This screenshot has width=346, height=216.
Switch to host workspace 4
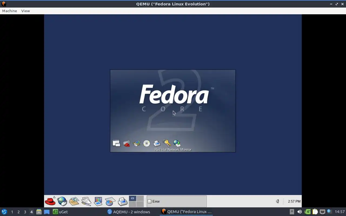coord(31,212)
